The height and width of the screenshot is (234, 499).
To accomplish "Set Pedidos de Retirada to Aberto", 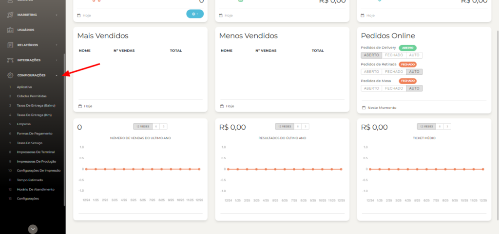I will pyautogui.click(x=371, y=72).
